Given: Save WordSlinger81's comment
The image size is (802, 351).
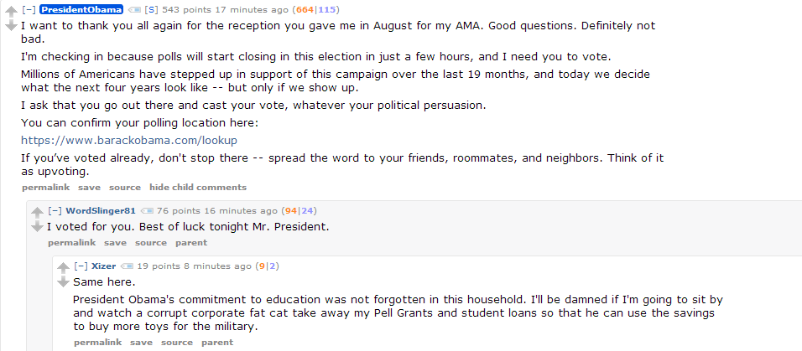Looking at the screenshot, I should tap(115, 243).
